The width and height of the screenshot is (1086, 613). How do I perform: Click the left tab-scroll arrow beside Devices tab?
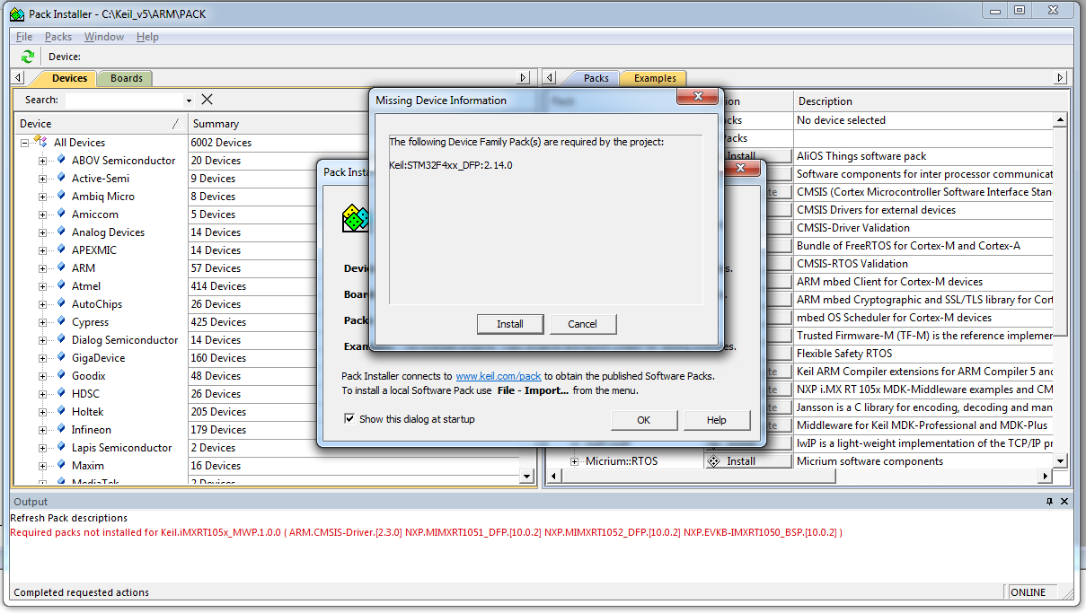point(19,78)
